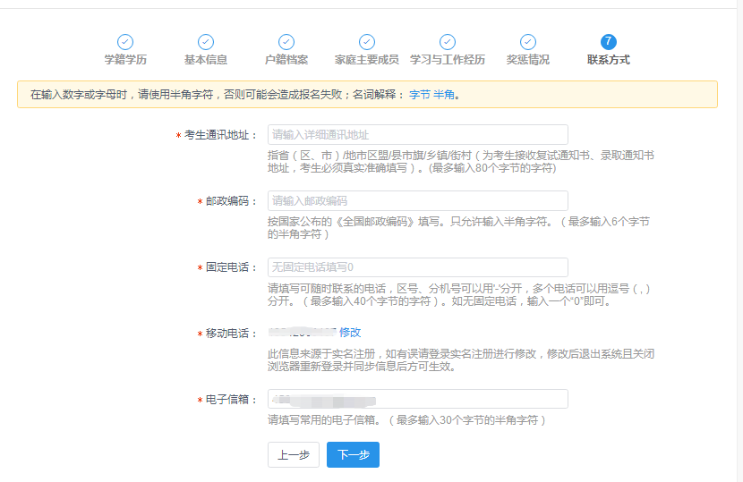Viewport: 743px width, 482px height.
Task: Click the 奖惩情况 step checkmark icon
Action: point(528,42)
